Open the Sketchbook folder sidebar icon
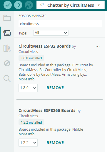The width and height of the screenshot is (107, 152). [x=7, y=18]
